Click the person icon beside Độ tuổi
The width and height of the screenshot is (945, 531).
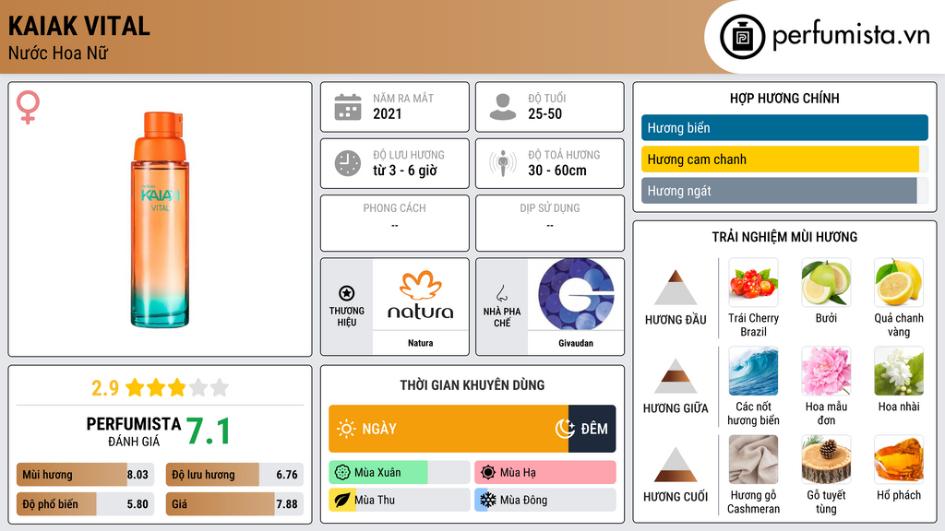503,107
